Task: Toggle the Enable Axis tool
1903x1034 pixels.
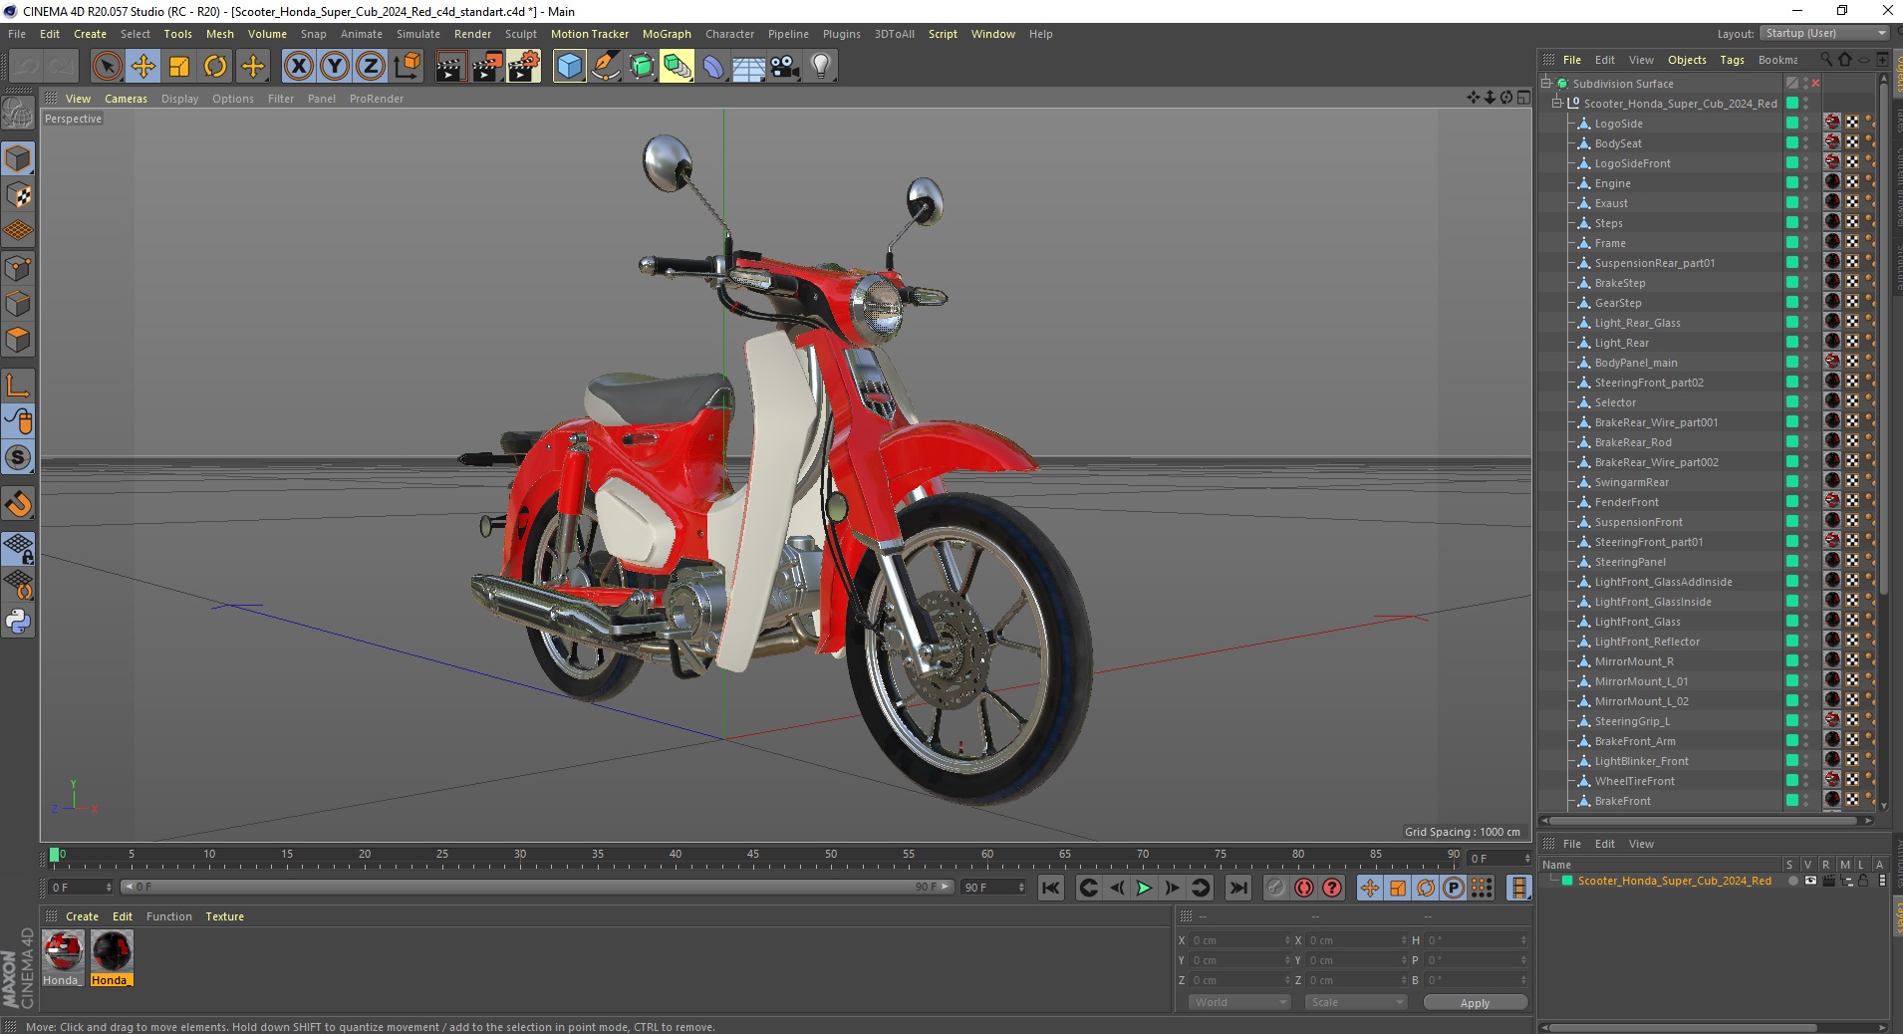Action: (x=18, y=387)
